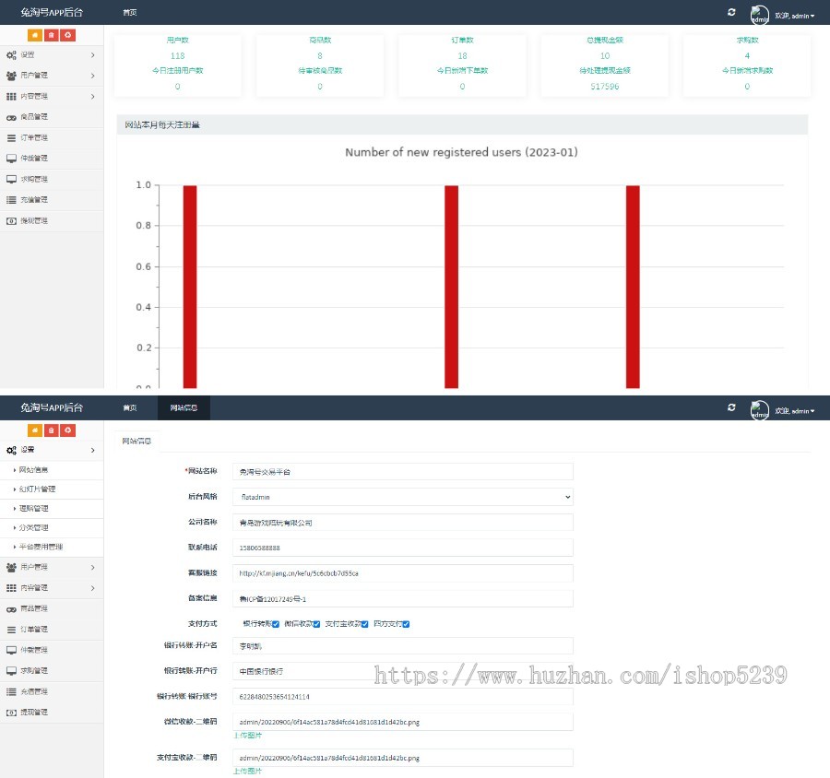Screen dimensions: 830x778
Task: Collapse 设置 via its chevron in the 网站信息 sidebar
Action: pos(92,450)
